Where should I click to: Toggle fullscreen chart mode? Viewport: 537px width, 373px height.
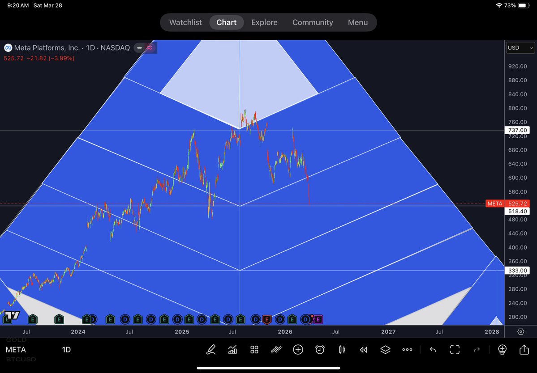pos(455,349)
